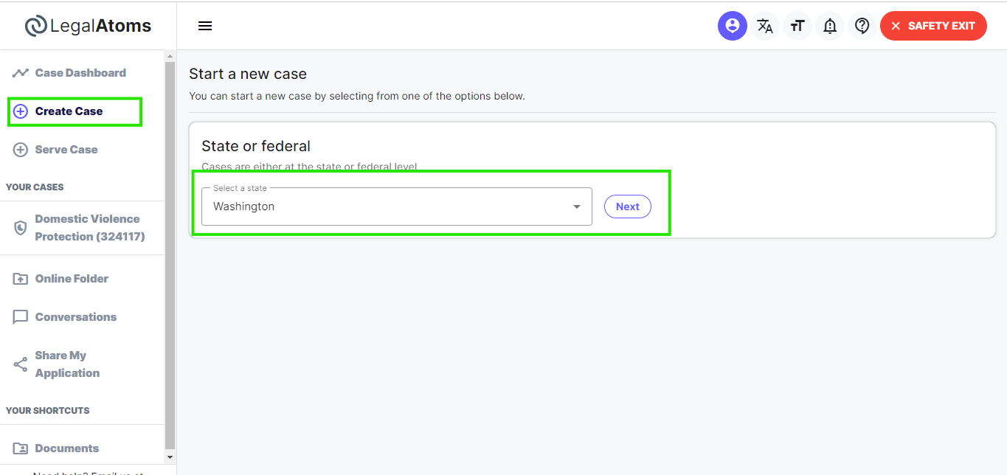Open Conversations in the sidebar
Viewport: 1007px width, 475px height.
(65, 317)
